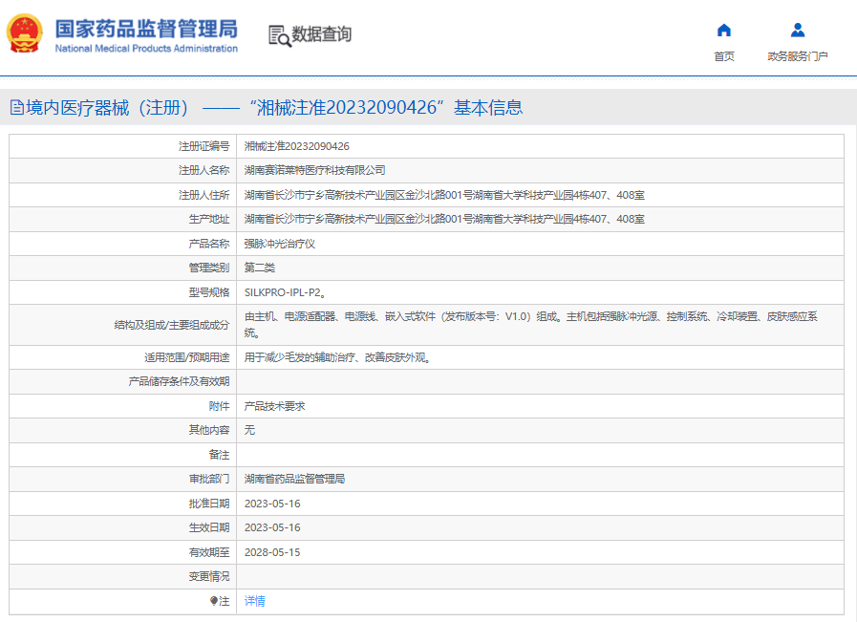Go to 首页 label
The width and height of the screenshot is (857, 622).
pyautogui.click(x=723, y=56)
